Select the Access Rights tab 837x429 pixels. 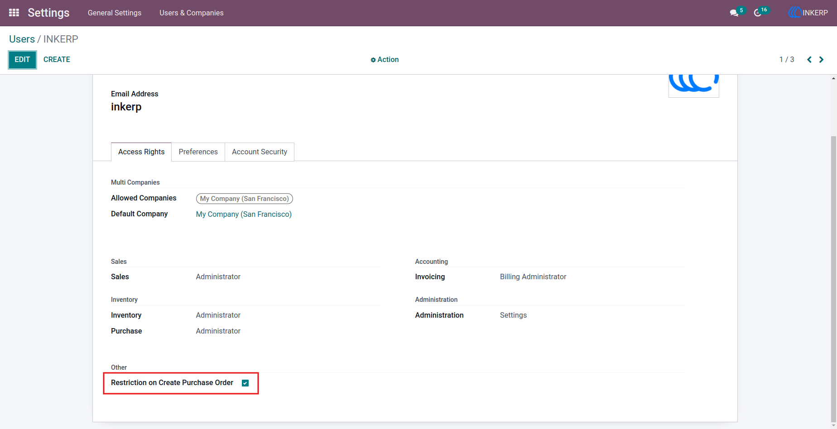tap(141, 152)
